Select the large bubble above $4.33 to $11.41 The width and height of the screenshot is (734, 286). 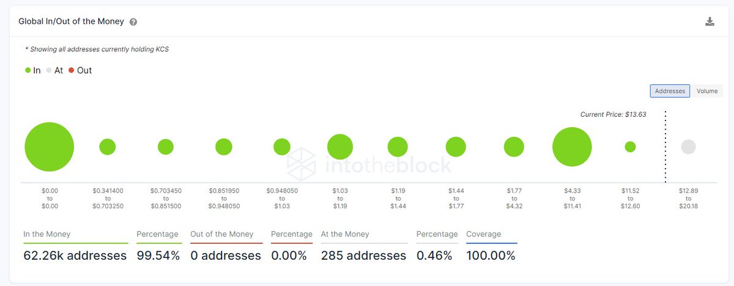pos(572,147)
